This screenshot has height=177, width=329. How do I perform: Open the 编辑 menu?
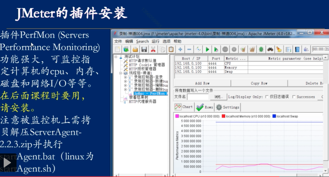click(x=129, y=41)
